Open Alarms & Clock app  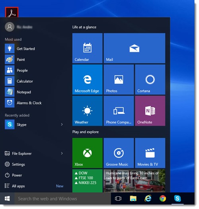coord(34,103)
